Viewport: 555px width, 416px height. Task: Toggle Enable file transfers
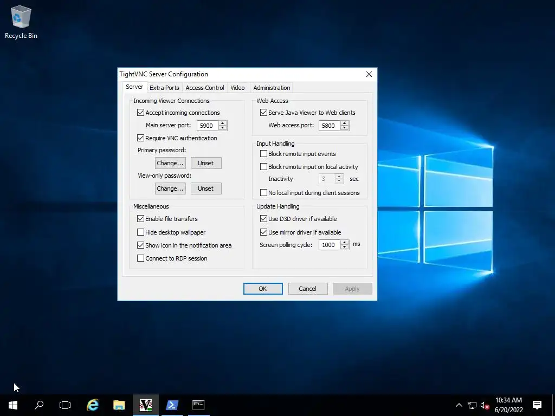coord(140,219)
